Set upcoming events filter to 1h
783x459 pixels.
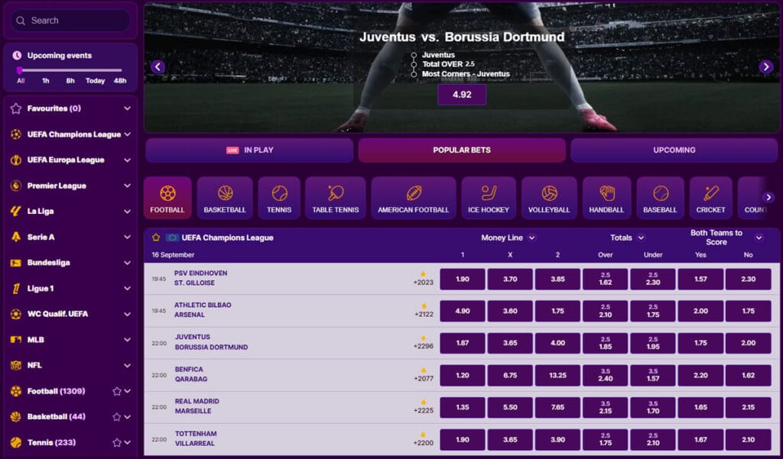tap(45, 81)
